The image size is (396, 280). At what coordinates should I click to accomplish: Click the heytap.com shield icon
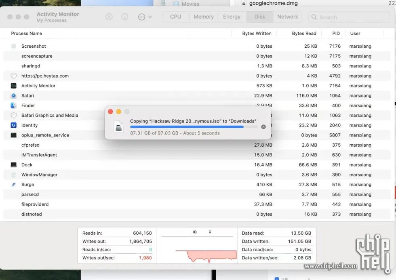(x=14, y=76)
